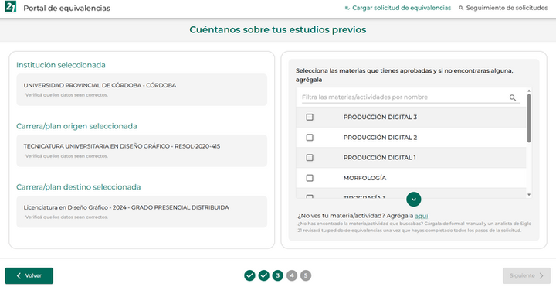Open Cargar solicitud de equivalencias
The image size is (556, 287).
pos(398,8)
